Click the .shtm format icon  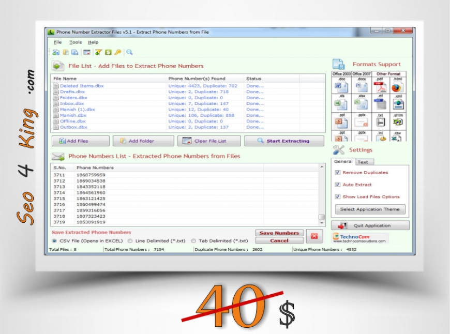[398, 122]
